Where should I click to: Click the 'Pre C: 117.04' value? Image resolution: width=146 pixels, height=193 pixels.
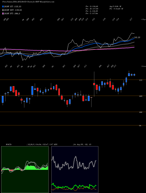[92, 13]
